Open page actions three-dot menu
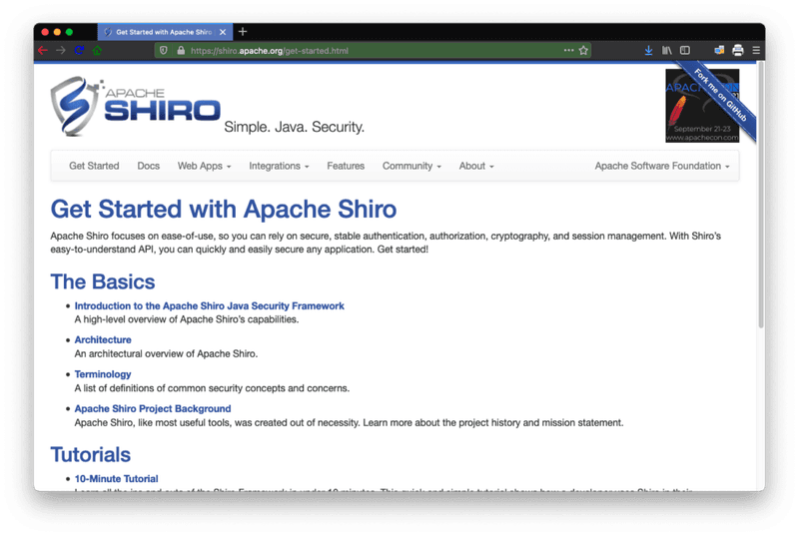The width and height of the screenshot is (799, 536). (x=568, y=50)
